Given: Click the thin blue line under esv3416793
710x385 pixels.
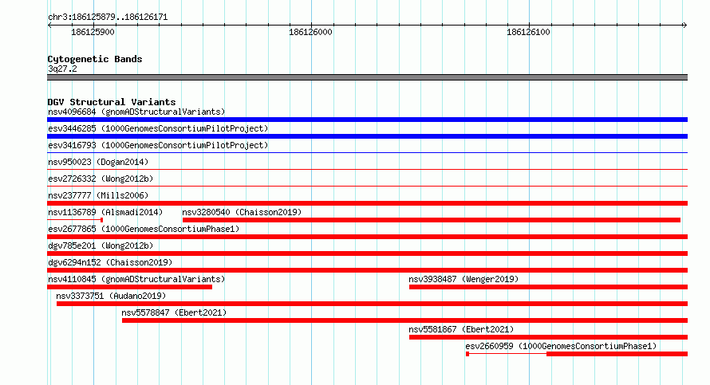Looking at the screenshot, I should click(367, 153).
